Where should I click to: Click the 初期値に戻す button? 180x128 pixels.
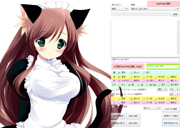pyautogui.click(x=118, y=123)
